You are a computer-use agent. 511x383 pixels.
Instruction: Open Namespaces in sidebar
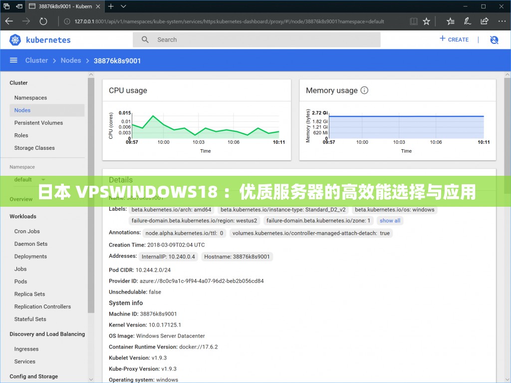click(x=30, y=97)
